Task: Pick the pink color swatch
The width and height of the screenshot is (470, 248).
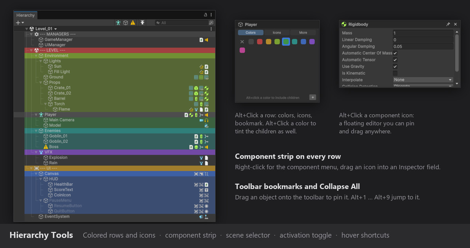Action: pyautogui.click(x=242, y=50)
